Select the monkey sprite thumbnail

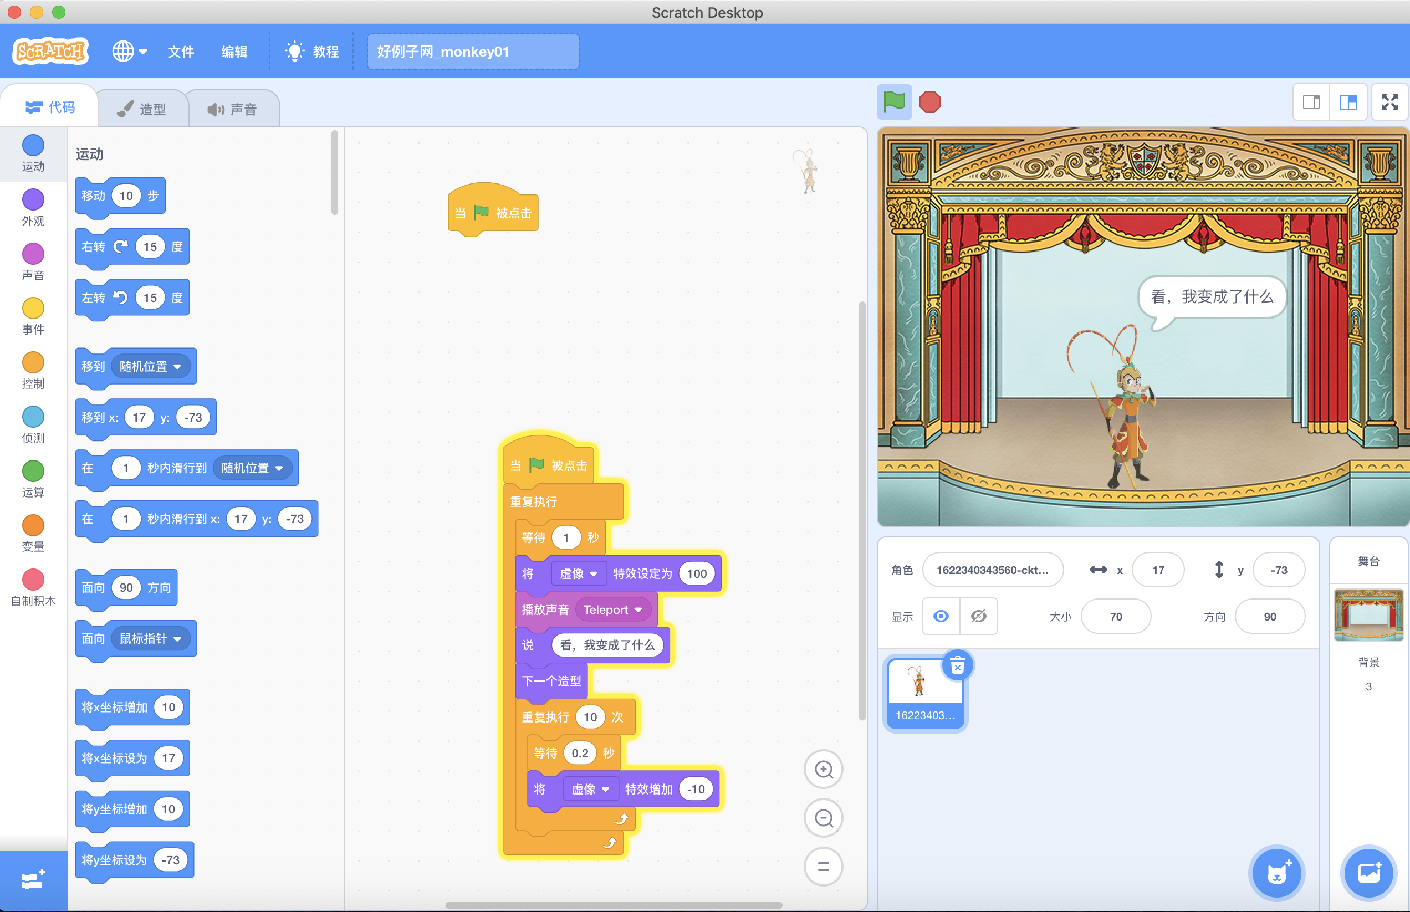coord(925,694)
